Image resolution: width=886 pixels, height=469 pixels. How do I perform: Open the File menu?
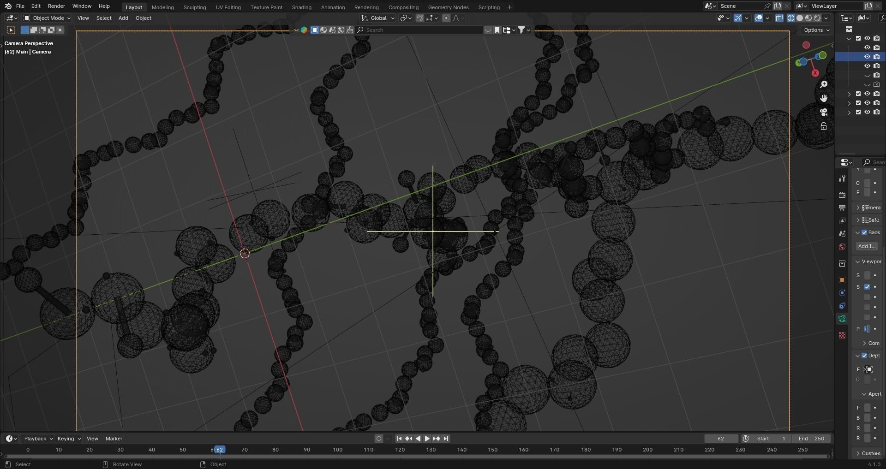point(20,6)
